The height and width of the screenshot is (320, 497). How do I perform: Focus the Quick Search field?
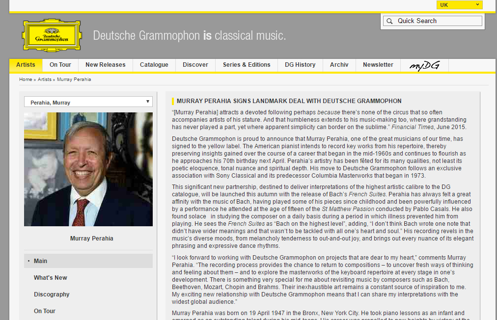[432, 21]
